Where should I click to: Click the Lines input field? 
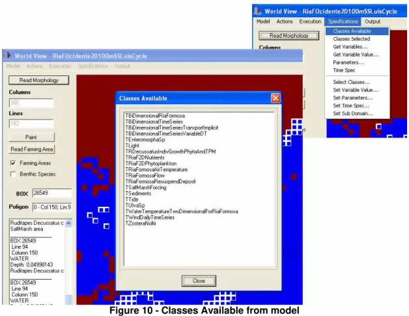31,124
